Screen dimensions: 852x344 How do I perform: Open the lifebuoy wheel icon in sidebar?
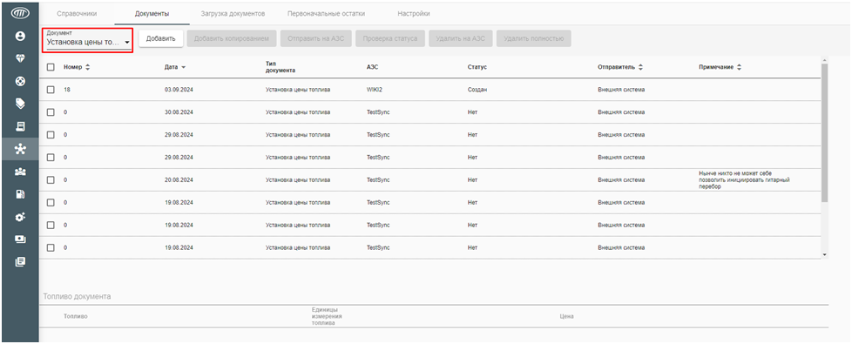20,82
